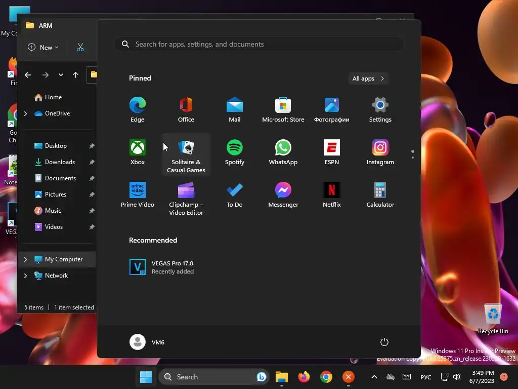The height and width of the screenshot is (389, 518).
Task: Open Videos quick access folder
Action: [49, 227]
